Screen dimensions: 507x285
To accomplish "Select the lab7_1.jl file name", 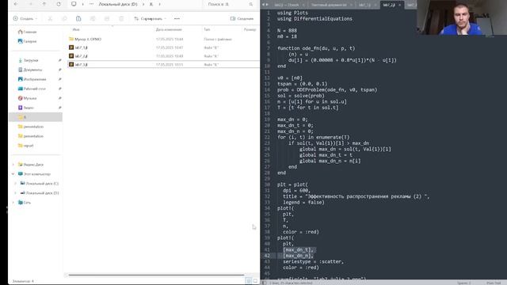I will (x=81, y=47).
